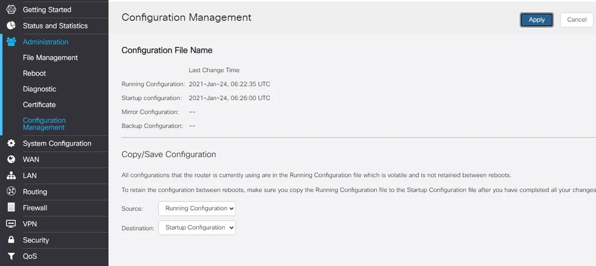Open the Source configuration dropdown

(x=197, y=208)
